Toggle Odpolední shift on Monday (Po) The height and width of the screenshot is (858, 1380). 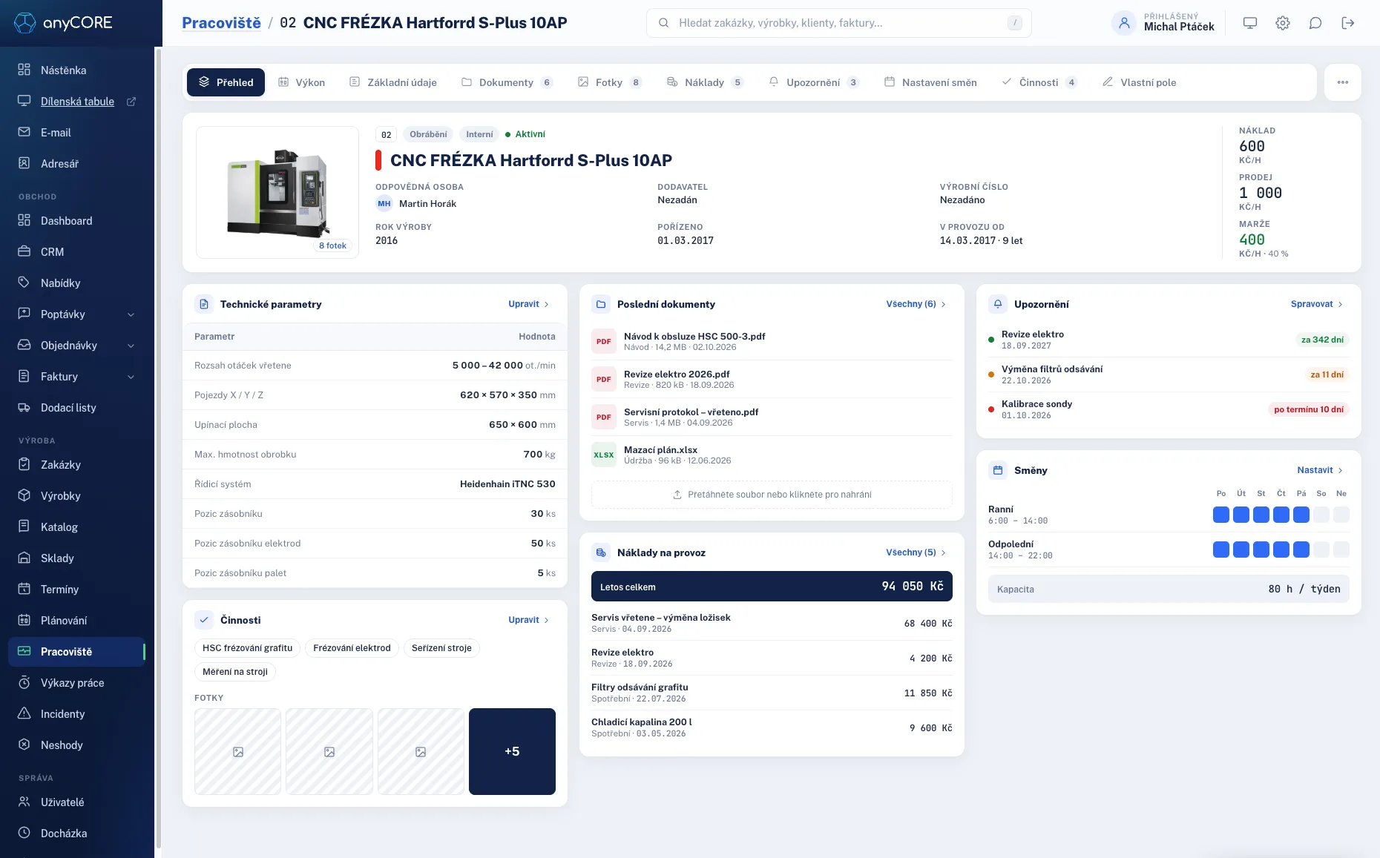click(1221, 550)
